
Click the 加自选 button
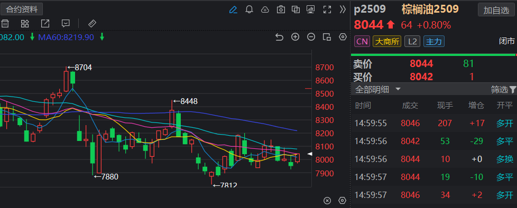(496, 10)
